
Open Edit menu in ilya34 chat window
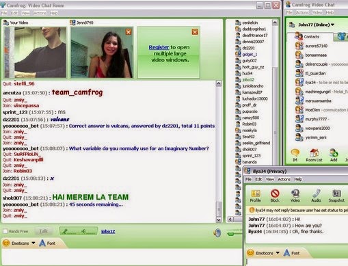click(258, 179)
